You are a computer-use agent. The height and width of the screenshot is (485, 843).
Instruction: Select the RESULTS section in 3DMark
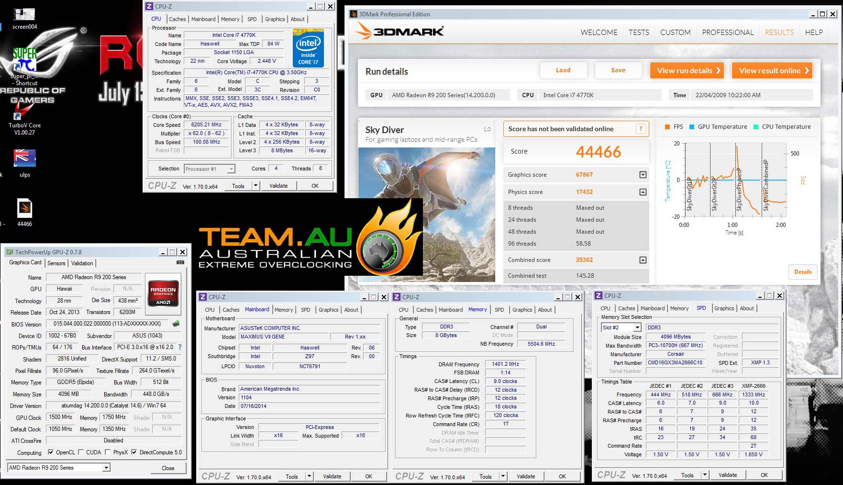tap(779, 33)
